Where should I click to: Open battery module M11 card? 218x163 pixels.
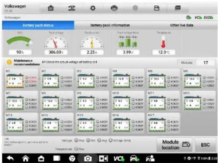click(163, 101)
